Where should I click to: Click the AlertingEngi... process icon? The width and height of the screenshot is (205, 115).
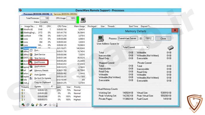(22, 33)
